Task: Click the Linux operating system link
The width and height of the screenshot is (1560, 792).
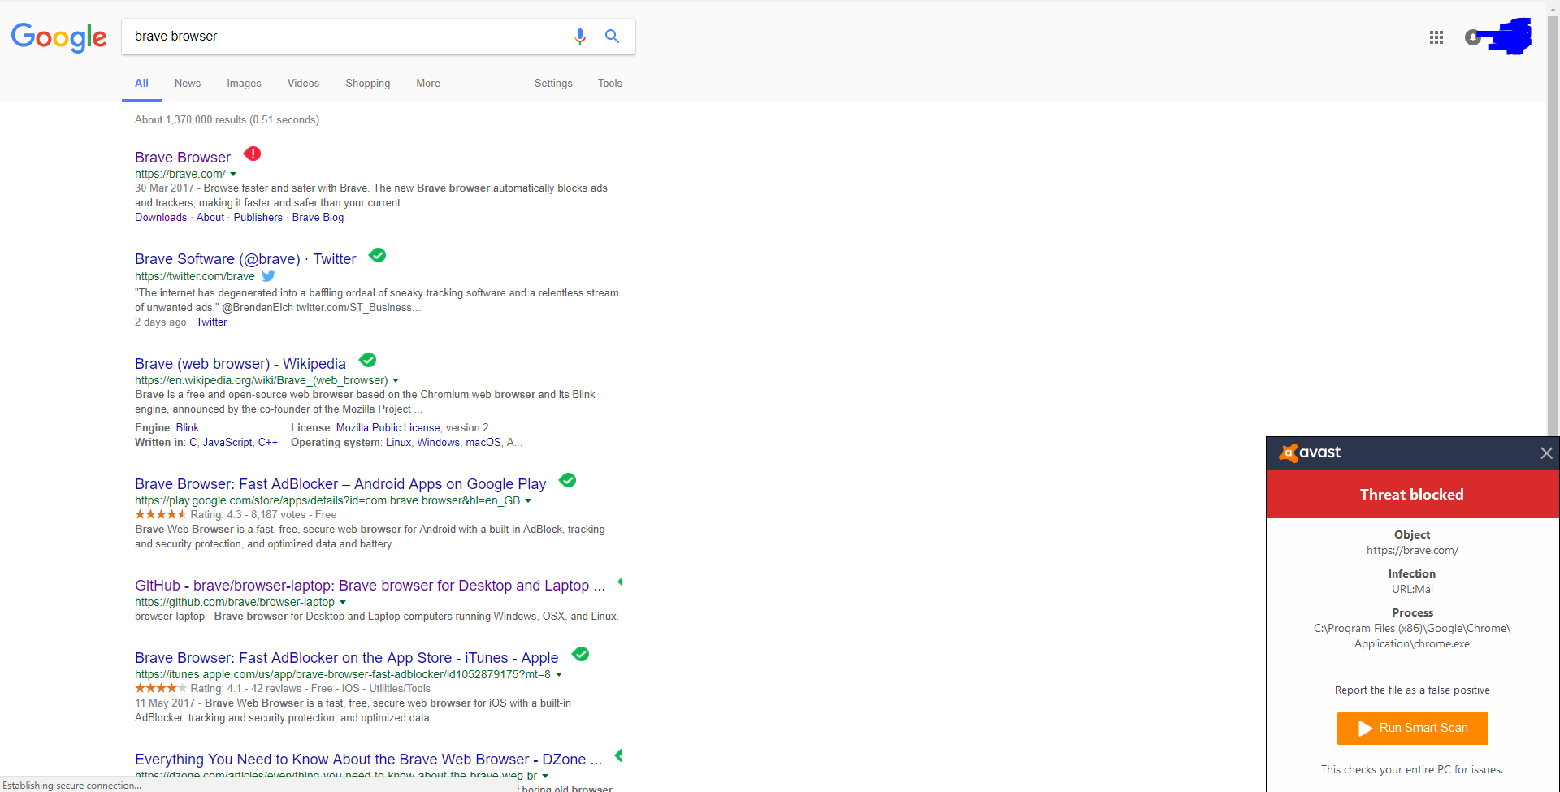Action: 398,443
